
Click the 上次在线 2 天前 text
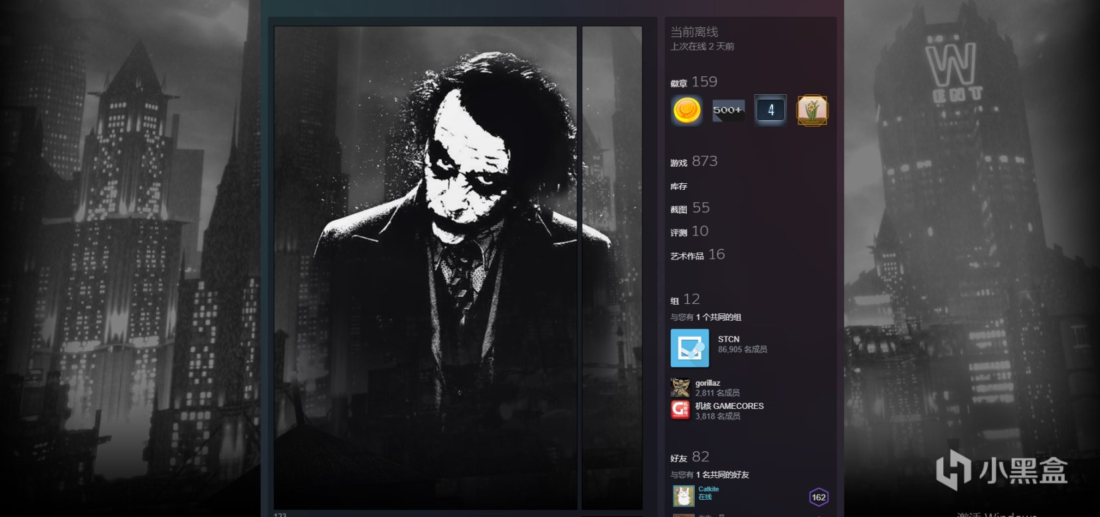coord(702,46)
